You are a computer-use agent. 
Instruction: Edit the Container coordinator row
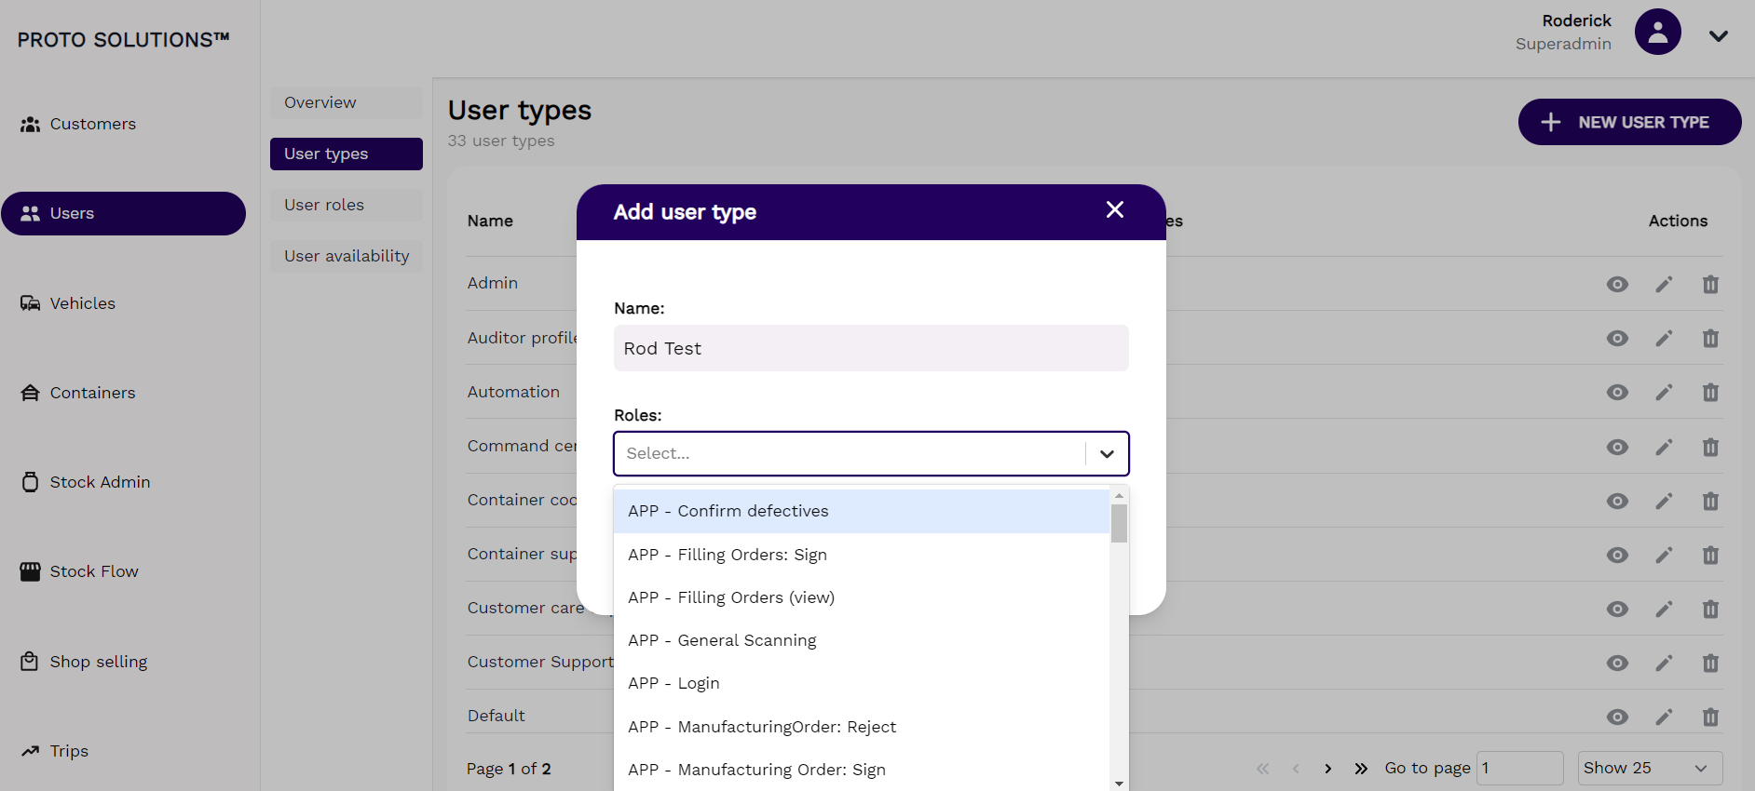(x=1664, y=501)
